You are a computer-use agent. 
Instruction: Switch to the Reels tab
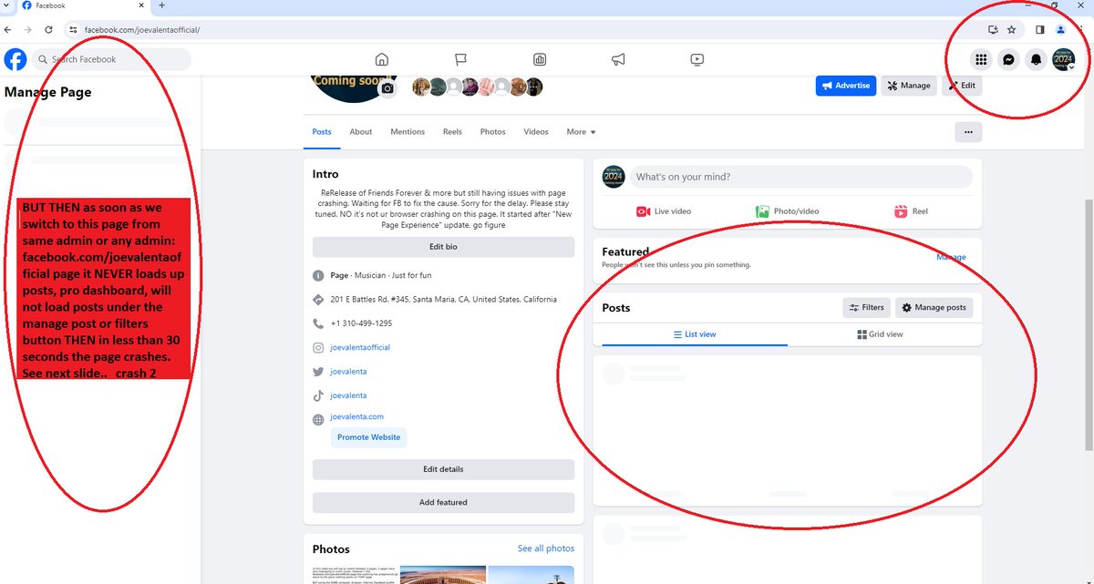(x=453, y=132)
